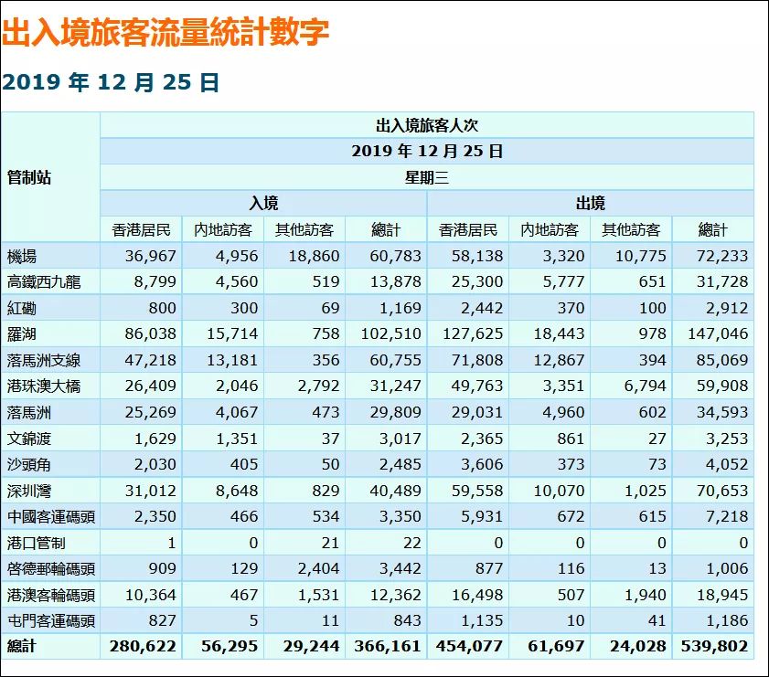This screenshot has height=677, width=769.
Task: Click the value 25,300 in the 高鐵西九龍 row
Action: pos(477,282)
